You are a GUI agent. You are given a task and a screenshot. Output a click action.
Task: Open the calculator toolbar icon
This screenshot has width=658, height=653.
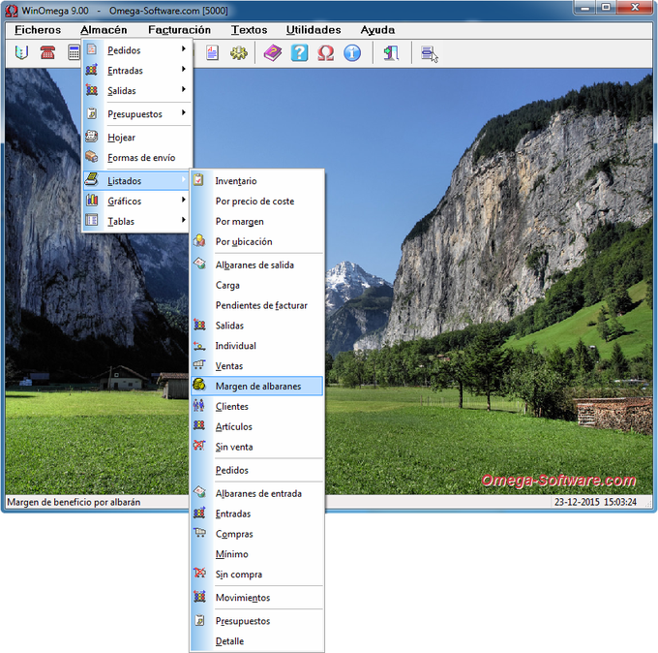coord(74,53)
